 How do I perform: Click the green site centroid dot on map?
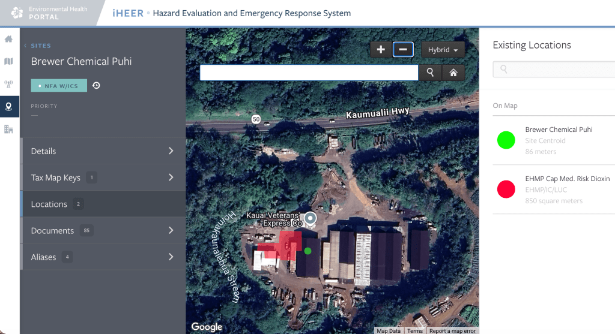pyautogui.click(x=308, y=251)
